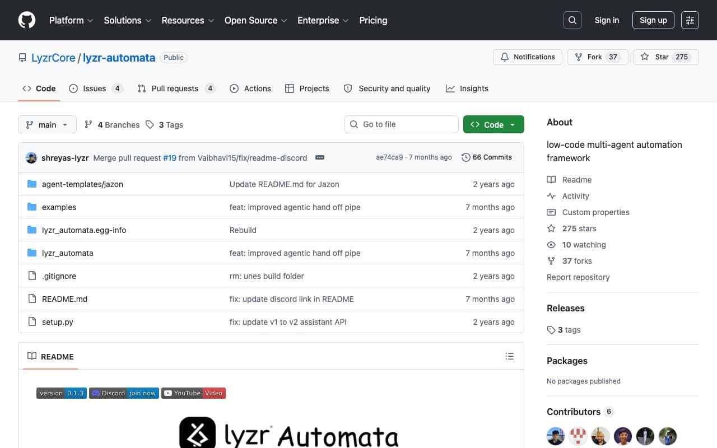The image size is (717, 448).
Task: Open commit 'rm: unes build folder'
Action: coord(267,276)
